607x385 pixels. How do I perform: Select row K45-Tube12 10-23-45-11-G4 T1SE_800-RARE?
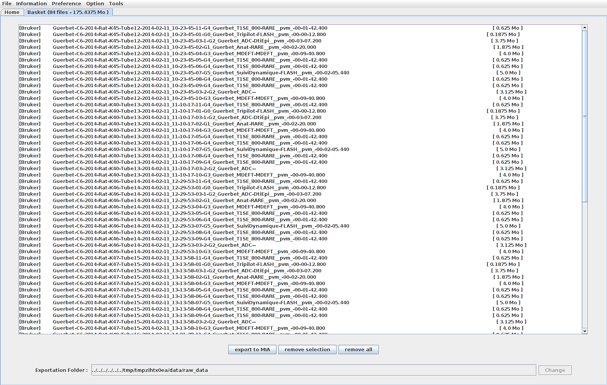pyautogui.click(x=300, y=28)
